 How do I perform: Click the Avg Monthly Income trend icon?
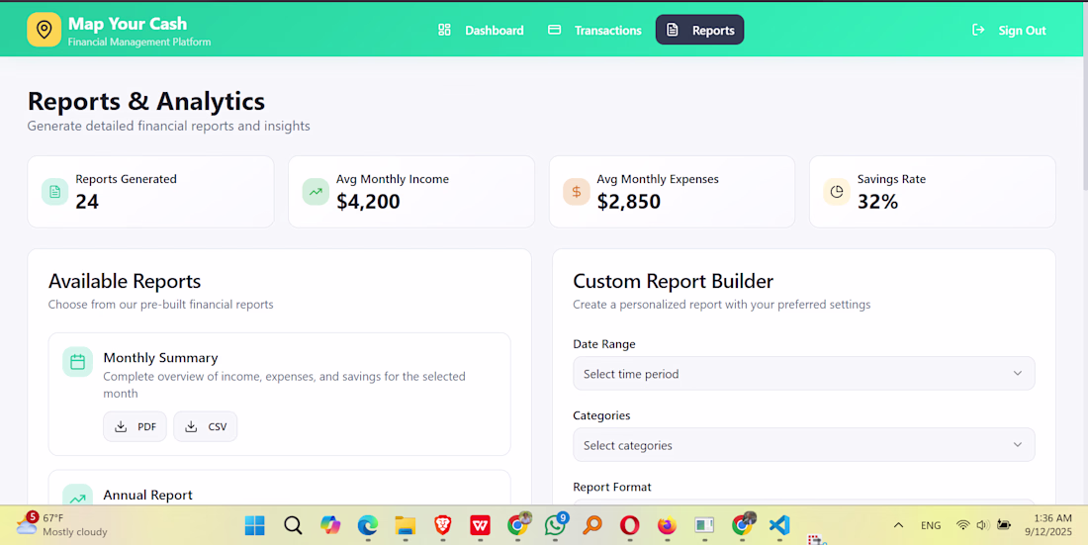click(x=316, y=192)
